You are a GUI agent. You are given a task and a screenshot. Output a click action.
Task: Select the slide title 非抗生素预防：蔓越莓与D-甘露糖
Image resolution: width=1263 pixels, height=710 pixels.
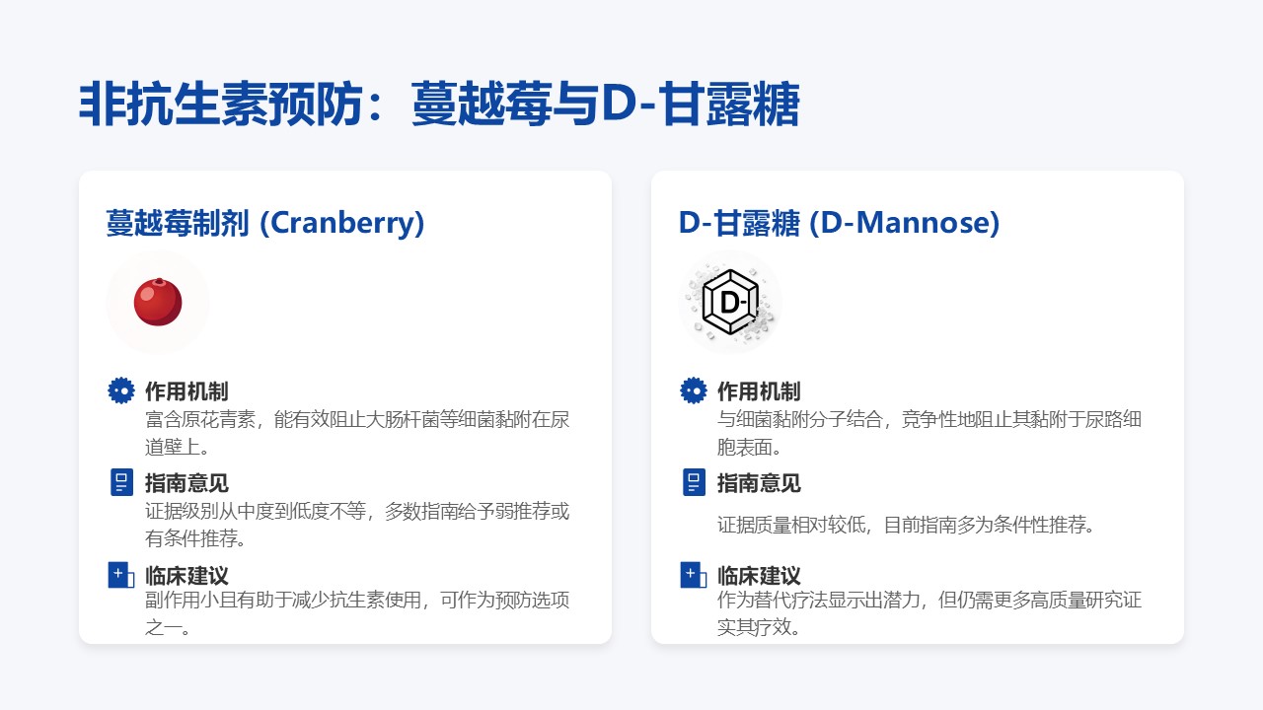click(438, 105)
